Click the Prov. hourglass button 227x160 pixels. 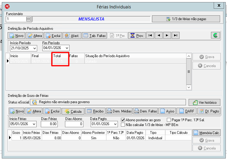137,35
